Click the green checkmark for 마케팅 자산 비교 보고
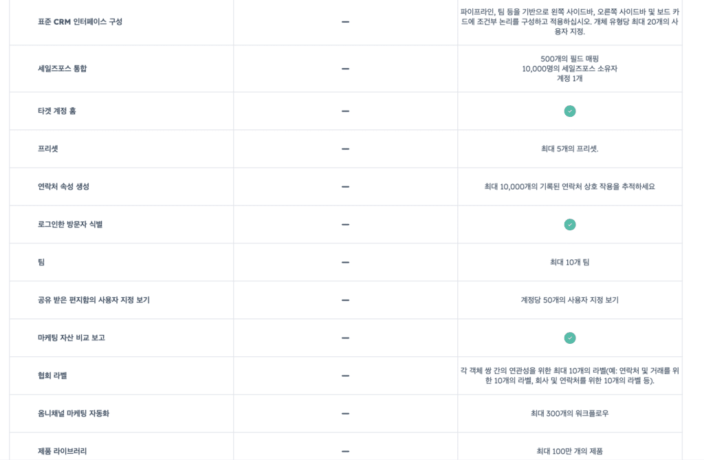Screen dimensions: 704x460 (x=570, y=338)
